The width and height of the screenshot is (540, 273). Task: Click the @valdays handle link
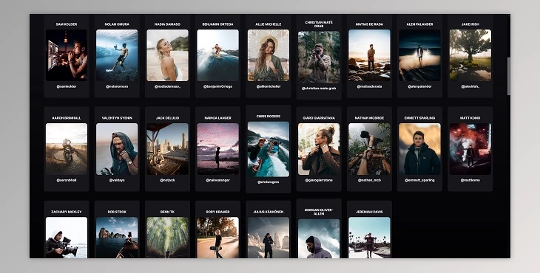(x=117, y=180)
